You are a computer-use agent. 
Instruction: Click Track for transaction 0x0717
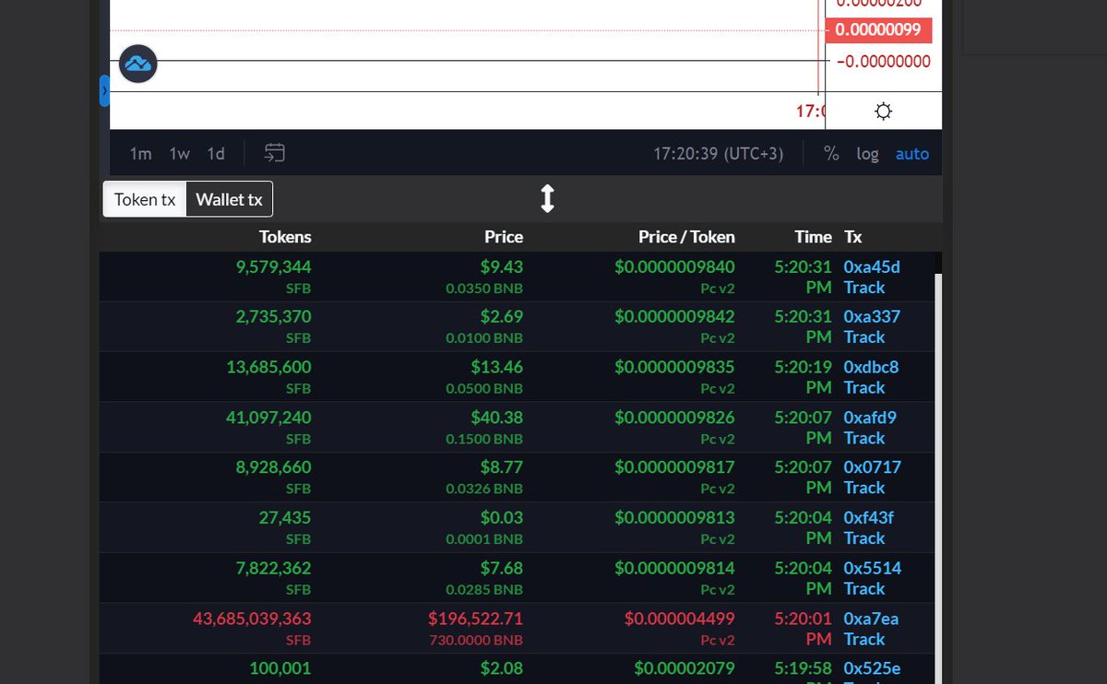coord(864,488)
